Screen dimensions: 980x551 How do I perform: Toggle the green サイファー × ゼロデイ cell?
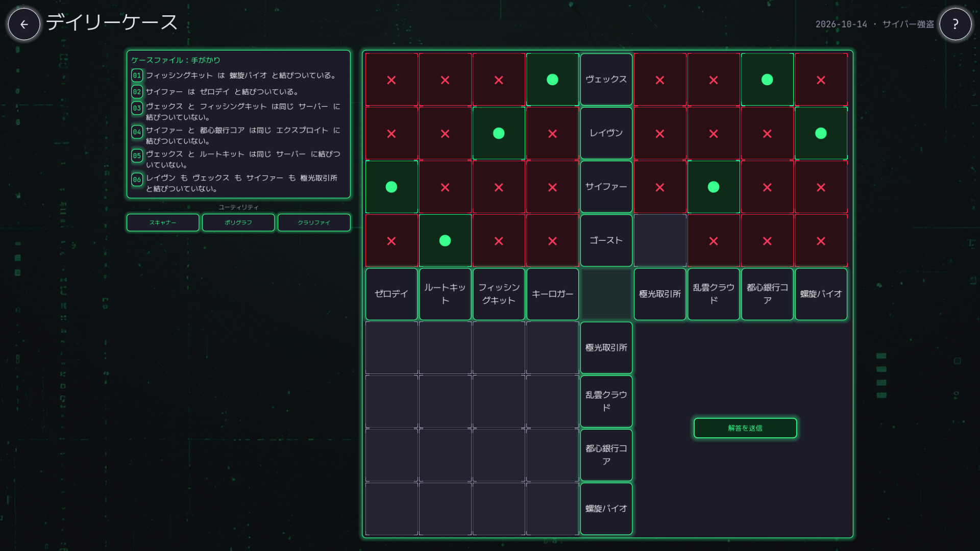[x=391, y=187]
